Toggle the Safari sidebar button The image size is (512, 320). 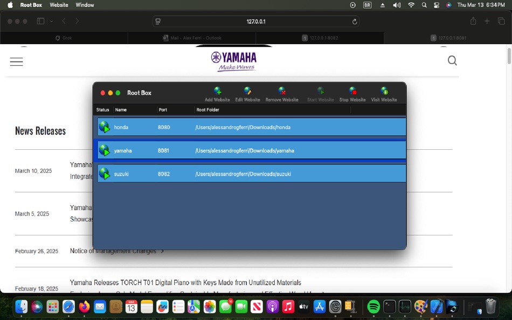pos(40,21)
